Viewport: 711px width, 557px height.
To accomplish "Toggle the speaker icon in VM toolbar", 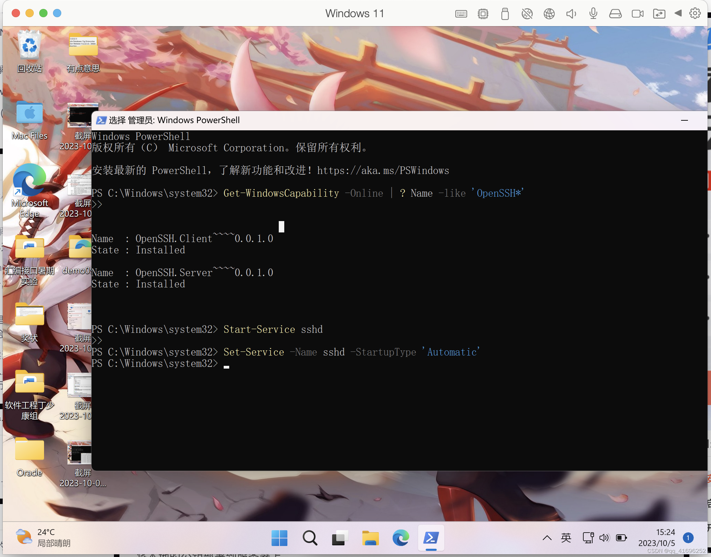I will coord(571,14).
